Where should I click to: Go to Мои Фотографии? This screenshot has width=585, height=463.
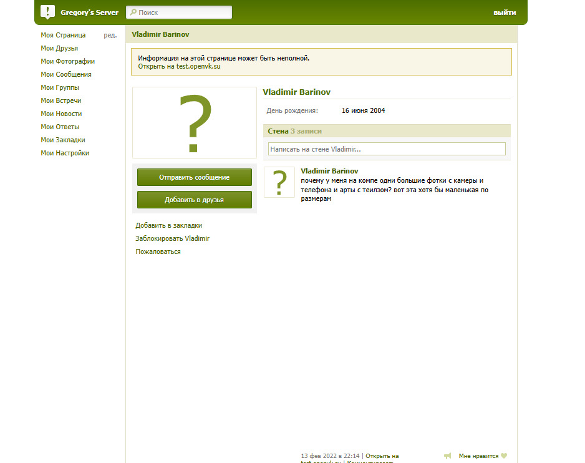[x=67, y=61]
